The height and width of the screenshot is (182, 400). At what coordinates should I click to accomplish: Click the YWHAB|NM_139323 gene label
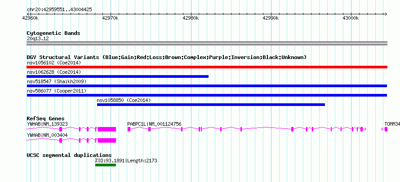47,124
